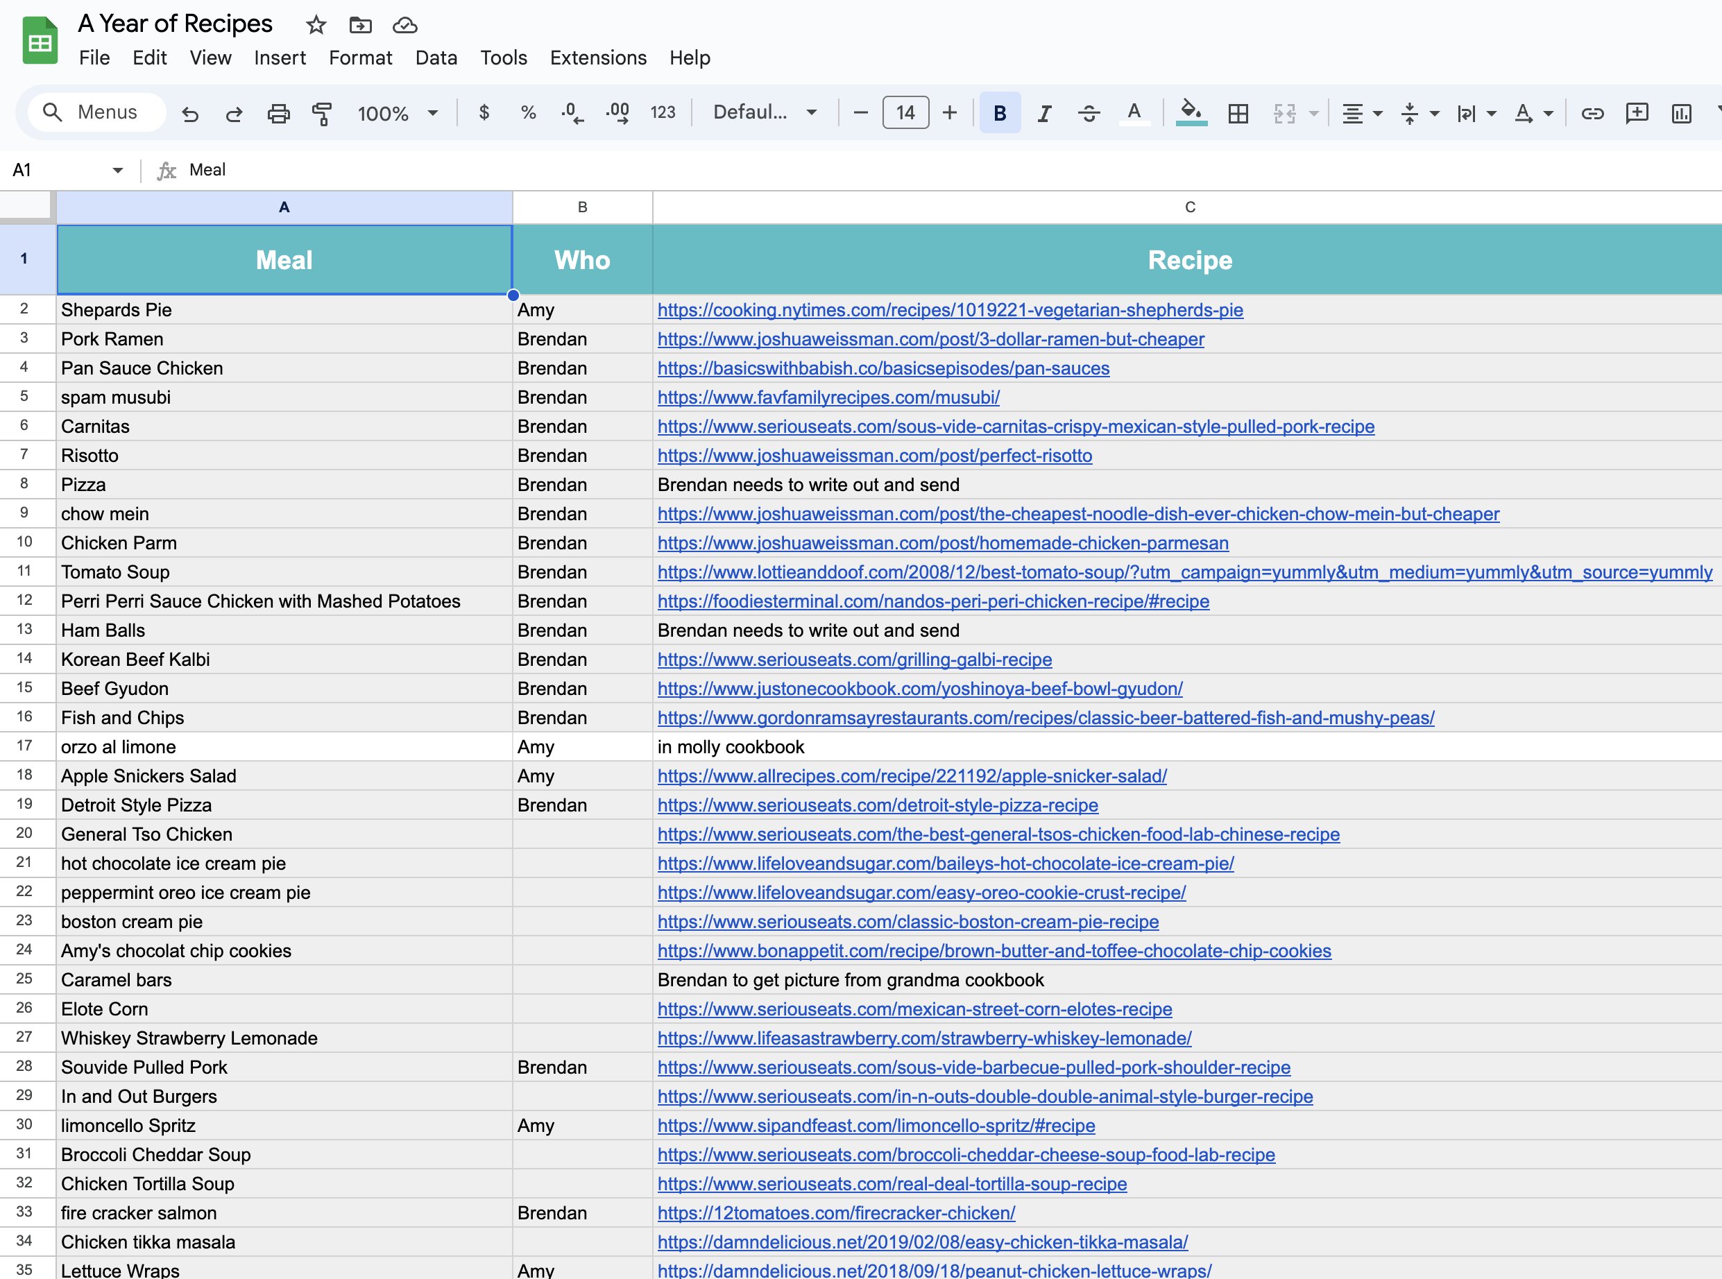Click the insert link icon
This screenshot has height=1279, width=1722.
coord(1592,114)
